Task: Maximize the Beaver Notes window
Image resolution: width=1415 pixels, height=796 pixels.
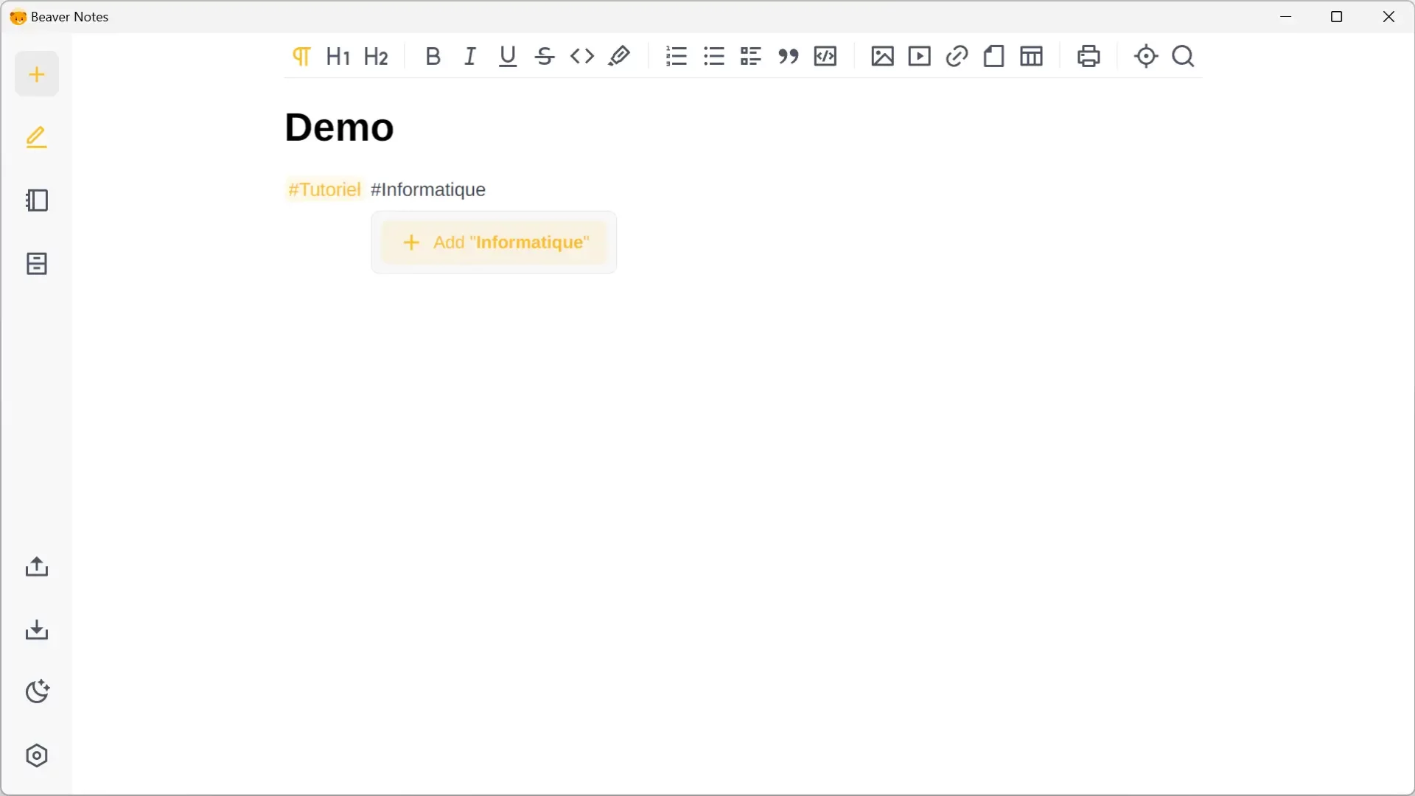Action: [1337, 17]
